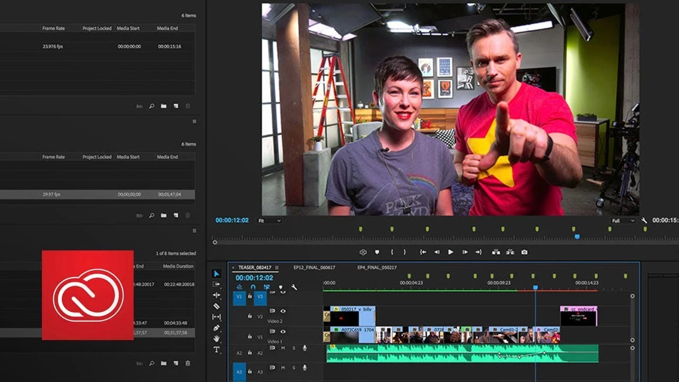679x382 pixels.
Task: Toggle track output eye for Video 2
Action: click(282, 311)
